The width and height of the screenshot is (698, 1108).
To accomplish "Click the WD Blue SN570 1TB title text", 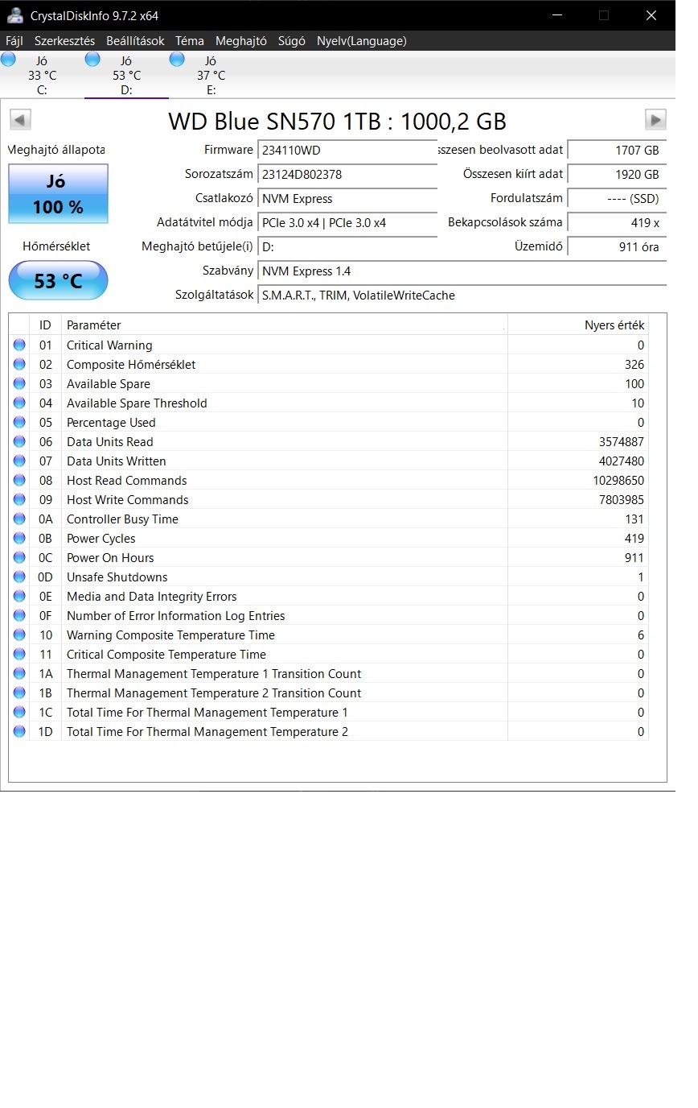I will tap(338, 121).
